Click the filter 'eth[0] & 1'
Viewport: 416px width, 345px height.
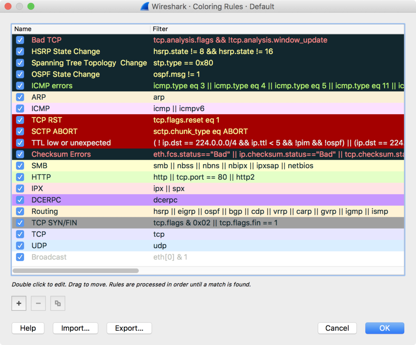tap(170, 257)
